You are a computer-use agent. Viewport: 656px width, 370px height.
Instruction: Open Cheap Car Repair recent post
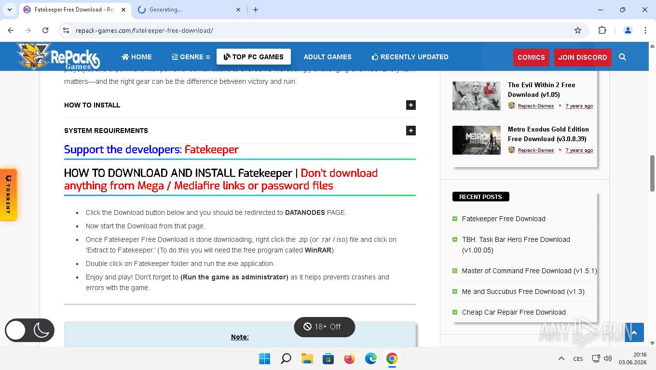click(x=514, y=312)
